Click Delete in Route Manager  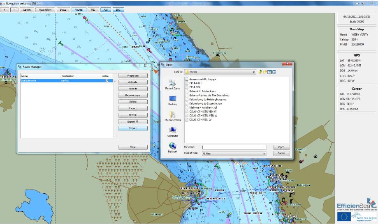[x=133, y=102]
